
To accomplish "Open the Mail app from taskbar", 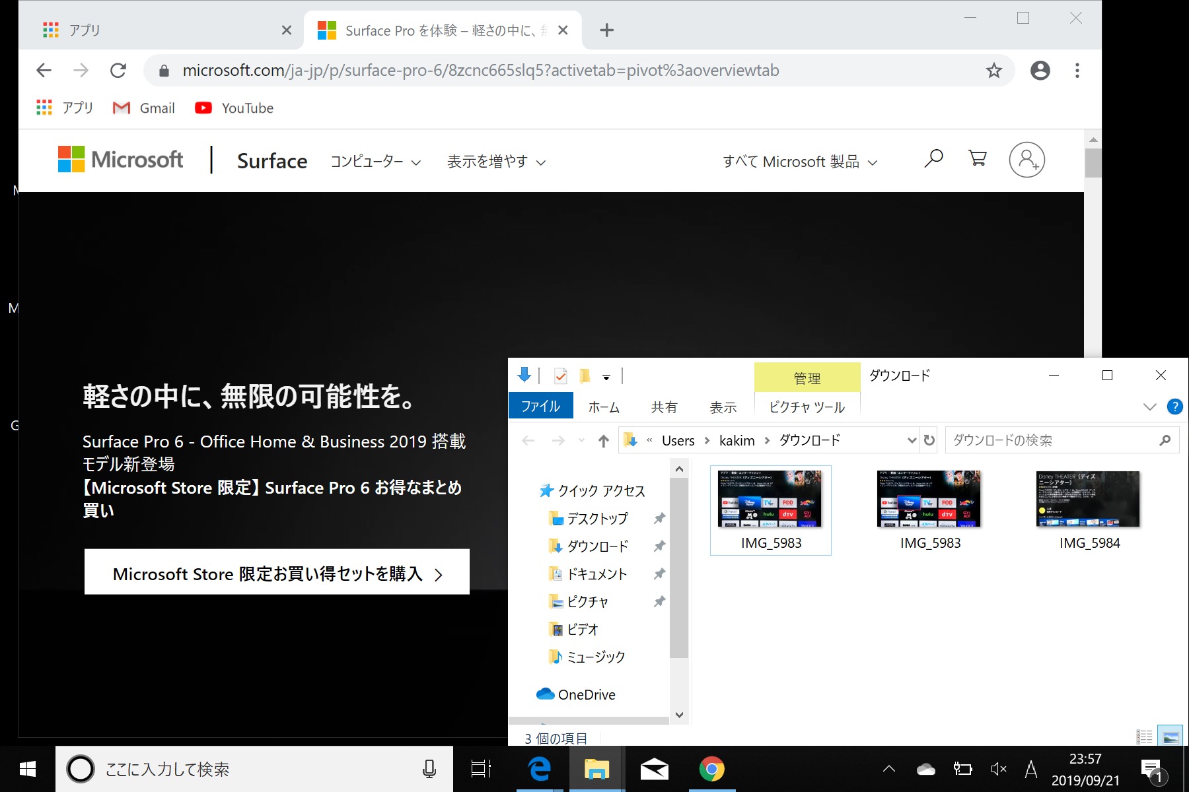I will point(654,769).
